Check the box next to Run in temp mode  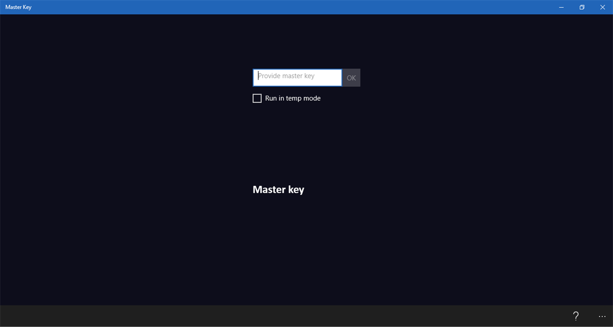[257, 98]
